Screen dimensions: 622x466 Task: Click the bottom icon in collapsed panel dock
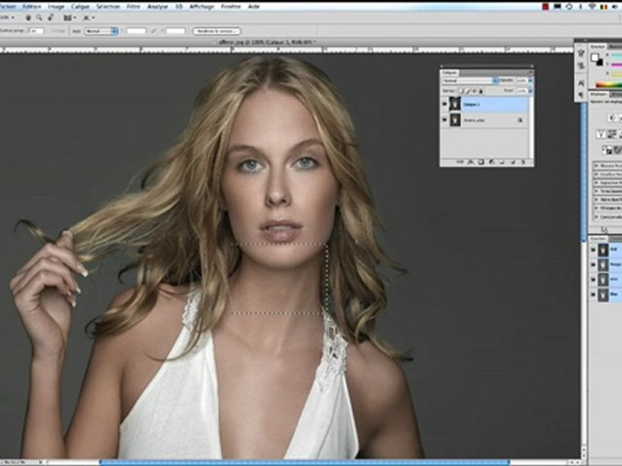581,94
